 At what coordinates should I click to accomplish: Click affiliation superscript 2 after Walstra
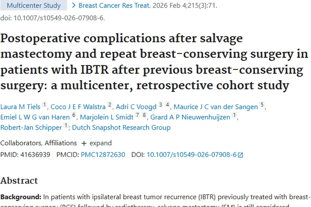coord(110,105)
